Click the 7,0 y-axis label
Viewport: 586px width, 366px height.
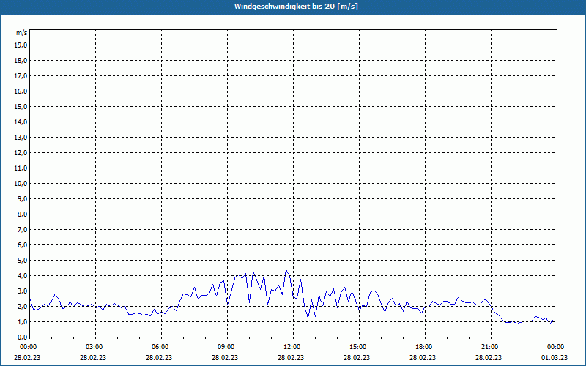coord(22,229)
